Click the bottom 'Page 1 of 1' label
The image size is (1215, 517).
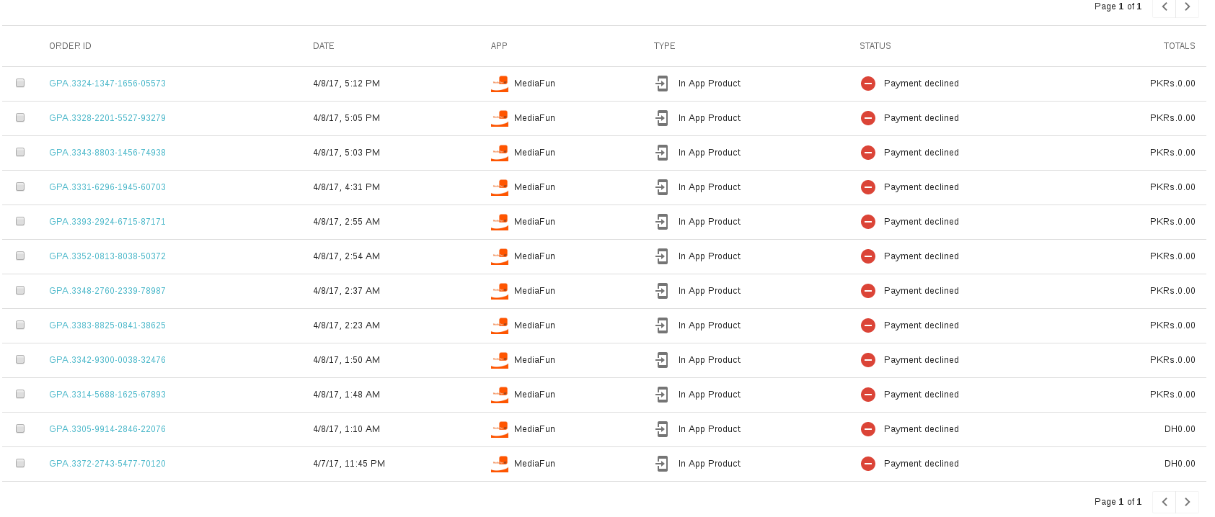coord(1118,502)
